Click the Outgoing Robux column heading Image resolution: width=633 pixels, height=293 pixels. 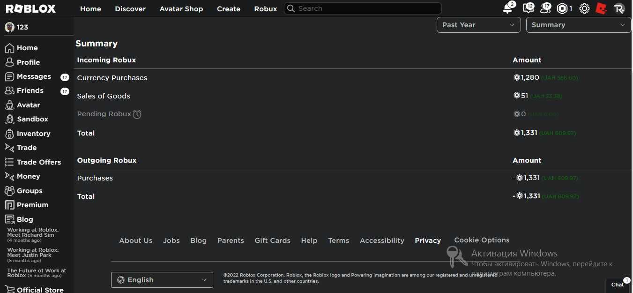pyautogui.click(x=107, y=160)
